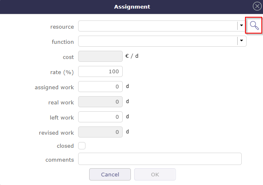Expand the resource dropdown arrow
Screen dimensions: 263x185
242,26
